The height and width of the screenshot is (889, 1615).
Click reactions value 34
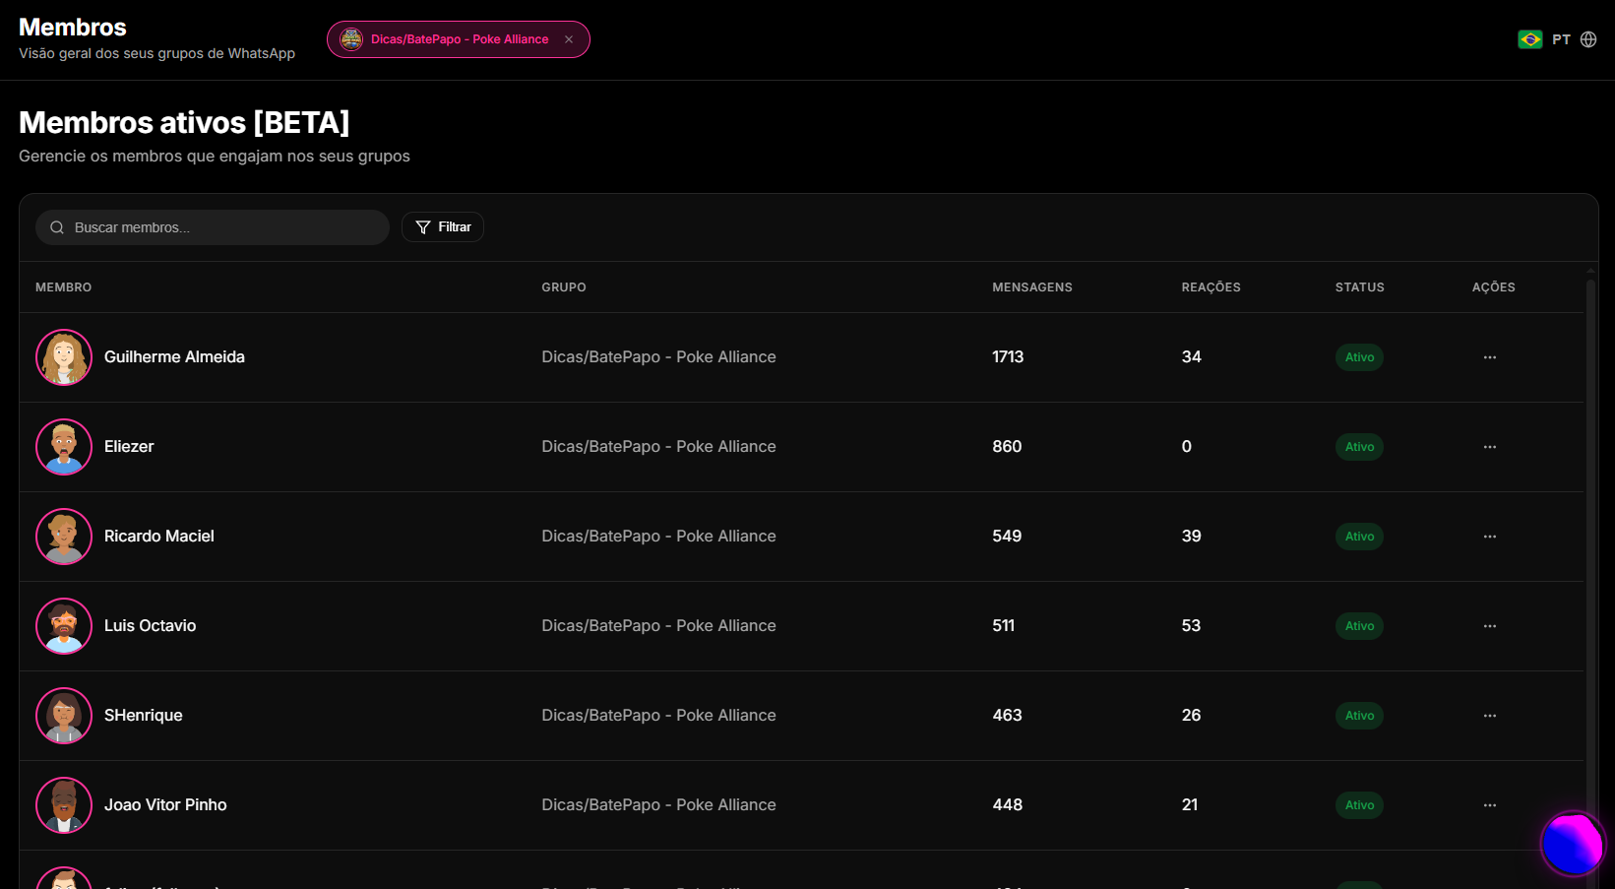coord(1191,357)
